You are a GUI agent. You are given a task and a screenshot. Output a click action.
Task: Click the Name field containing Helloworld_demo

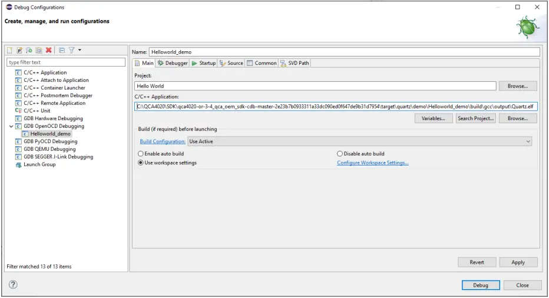(345, 52)
